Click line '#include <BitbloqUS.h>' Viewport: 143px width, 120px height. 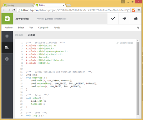pos(40,49)
